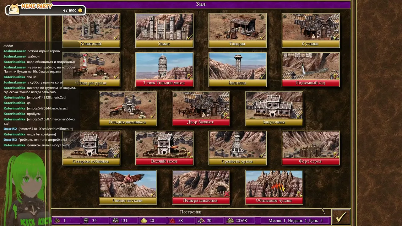The height and width of the screenshot is (226, 402).
Task: Click the 'Зал' window title
Action: [x=201, y=4]
